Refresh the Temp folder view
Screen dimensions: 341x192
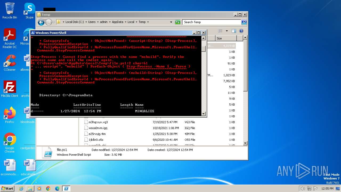[x=178, y=22]
